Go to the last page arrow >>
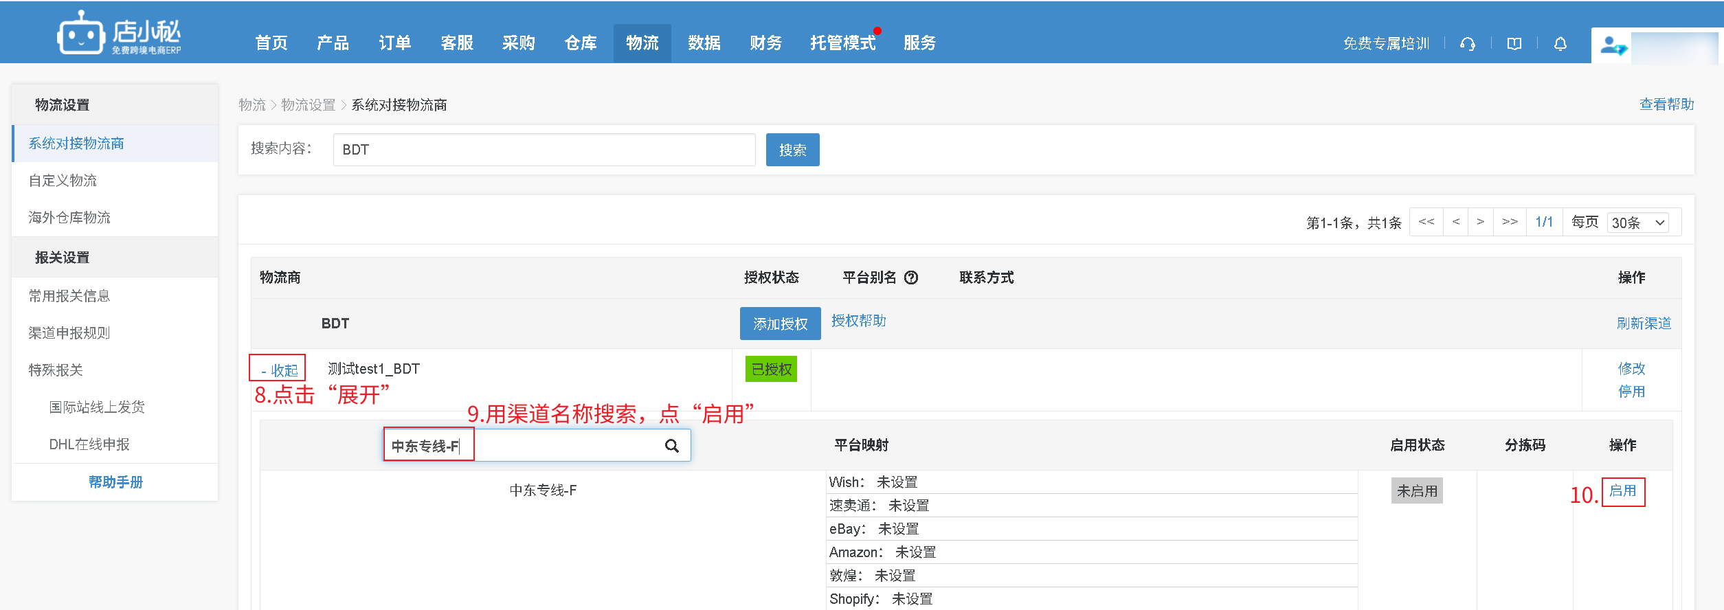This screenshot has height=610, width=1724. pyautogui.click(x=1510, y=222)
